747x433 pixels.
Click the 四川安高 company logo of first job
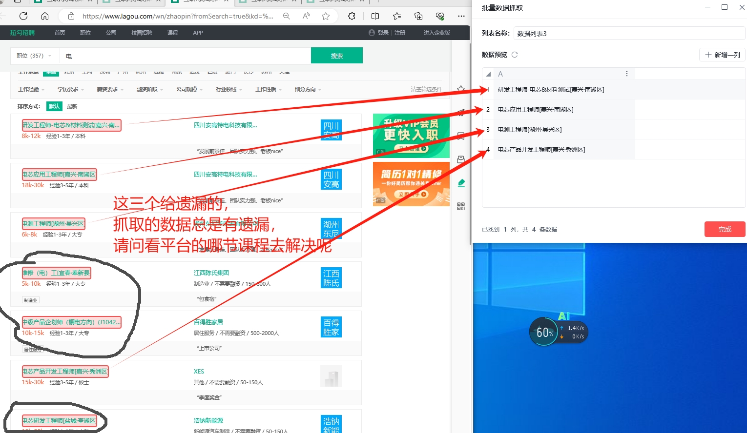click(x=331, y=130)
